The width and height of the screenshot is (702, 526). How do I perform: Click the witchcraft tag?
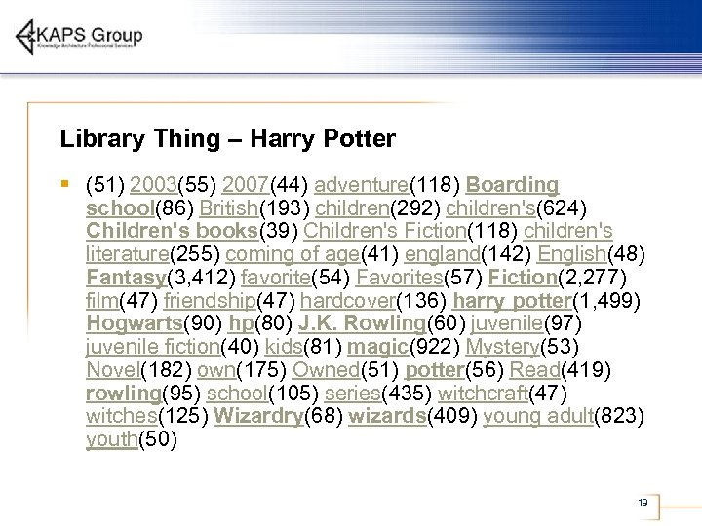point(483,394)
